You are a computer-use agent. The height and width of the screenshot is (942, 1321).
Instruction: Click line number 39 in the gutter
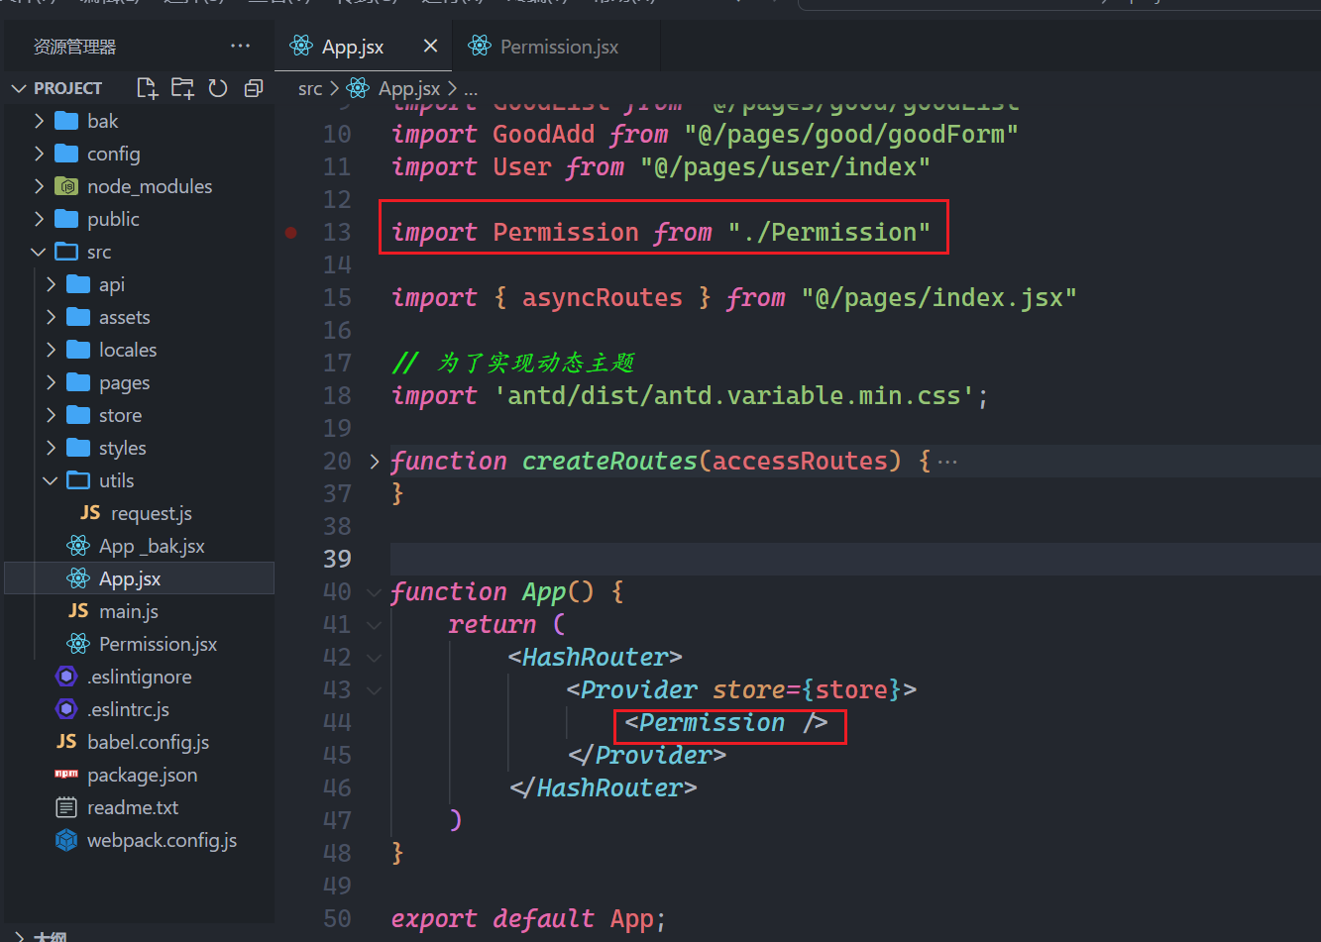point(338,559)
